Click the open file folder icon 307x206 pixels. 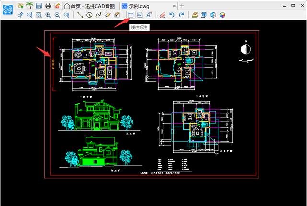(20, 6)
